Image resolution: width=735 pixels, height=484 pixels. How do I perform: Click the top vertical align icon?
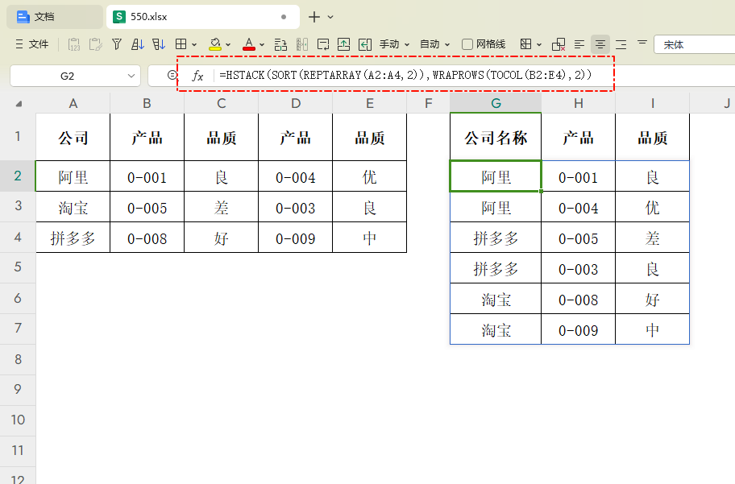point(642,43)
